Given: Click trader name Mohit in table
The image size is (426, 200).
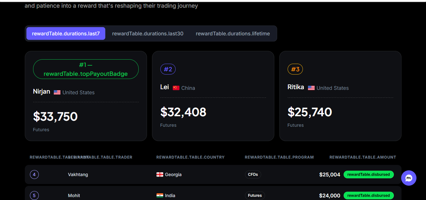Looking at the screenshot, I should [x=74, y=195].
